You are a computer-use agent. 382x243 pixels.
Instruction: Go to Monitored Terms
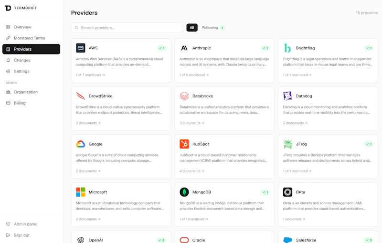pyautogui.click(x=31, y=38)
